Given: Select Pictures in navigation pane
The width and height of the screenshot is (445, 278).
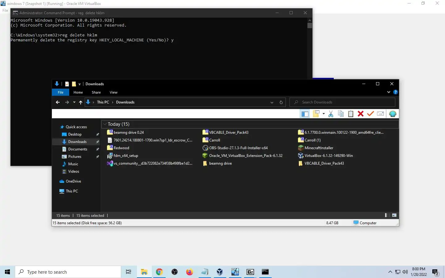Looking at the screenshot, I should coord(75,157).
